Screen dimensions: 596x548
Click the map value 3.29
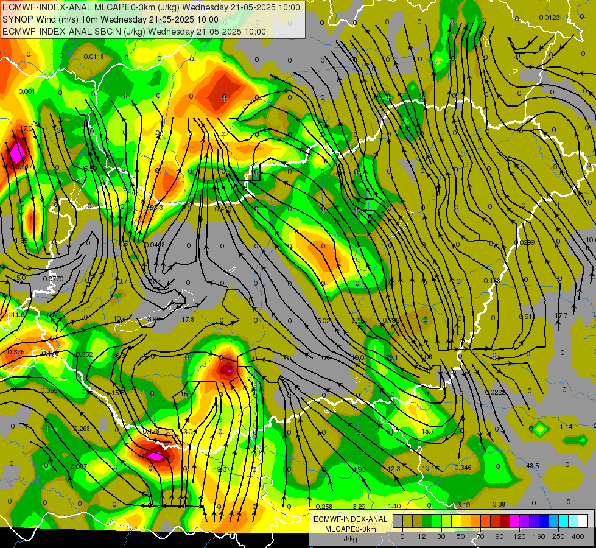[x=359, y=506]
